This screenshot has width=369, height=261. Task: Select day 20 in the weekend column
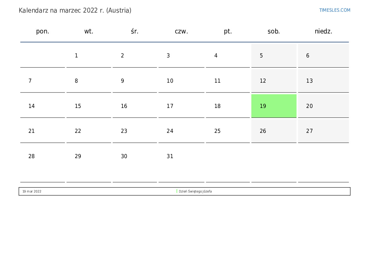click(309, 106)
